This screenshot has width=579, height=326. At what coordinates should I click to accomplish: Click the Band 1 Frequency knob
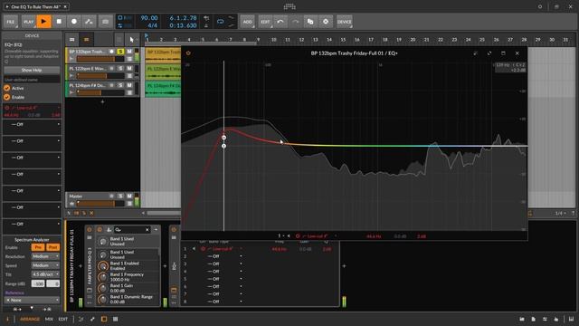pos(103,277)
